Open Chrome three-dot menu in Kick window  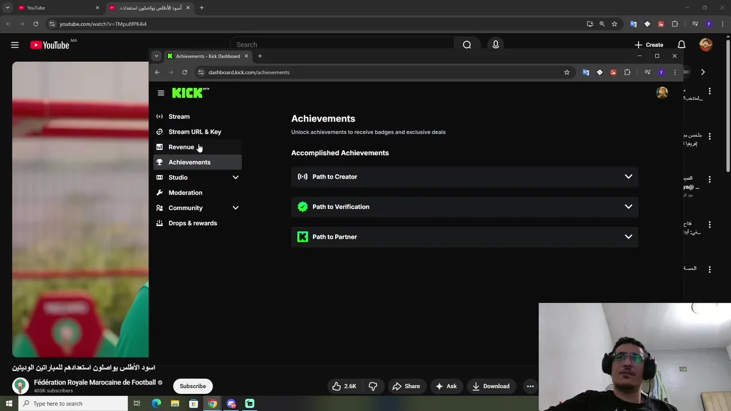click(675, 72)
